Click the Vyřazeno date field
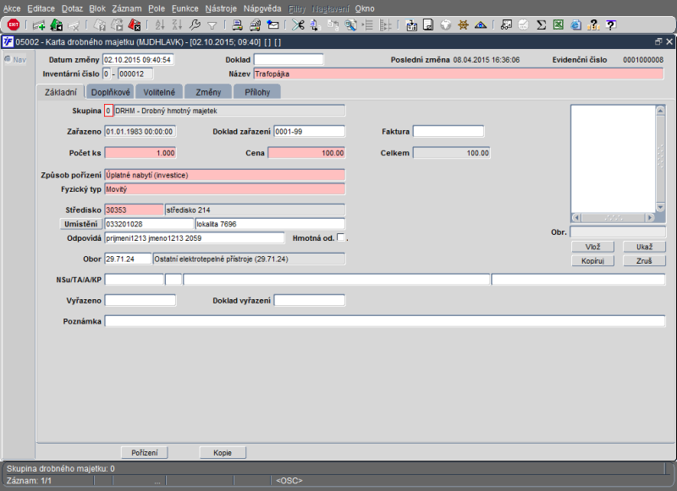Viewport: 677px width, 491px height. click(140, 301)
